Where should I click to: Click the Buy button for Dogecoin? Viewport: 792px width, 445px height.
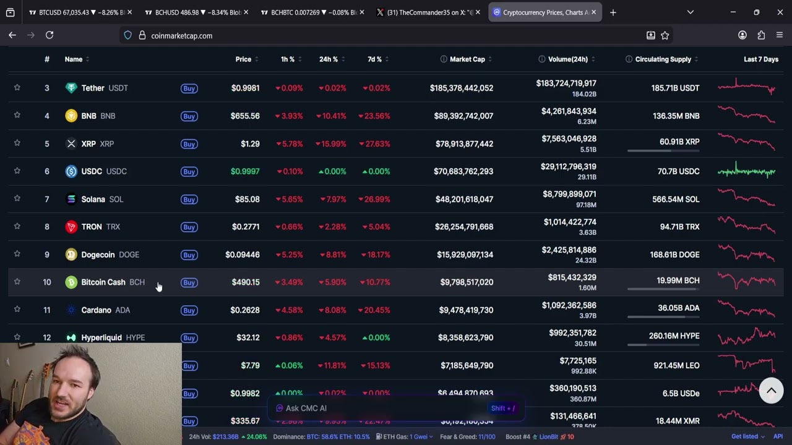click(189, 255)
